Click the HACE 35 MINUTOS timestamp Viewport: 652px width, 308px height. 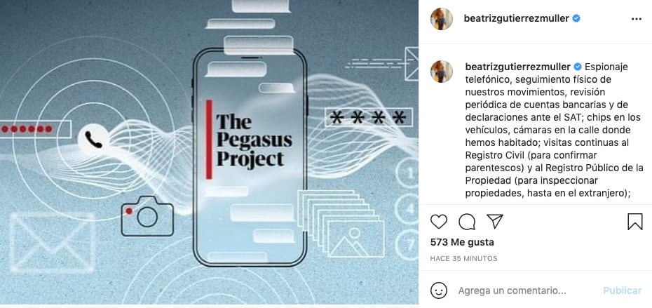pos(463,258)
